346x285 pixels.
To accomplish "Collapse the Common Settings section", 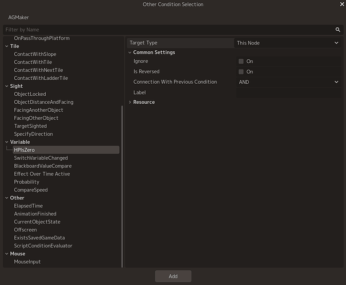I will 130,52.
